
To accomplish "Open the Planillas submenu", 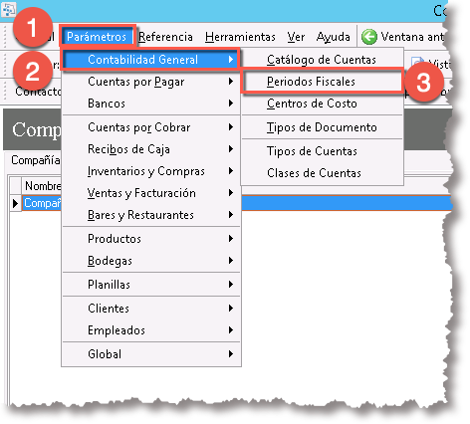I will (151, 285).
